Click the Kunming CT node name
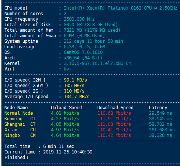Image resolution: width=180 pixels, height=166 pixels. click(x=20, y=119)
